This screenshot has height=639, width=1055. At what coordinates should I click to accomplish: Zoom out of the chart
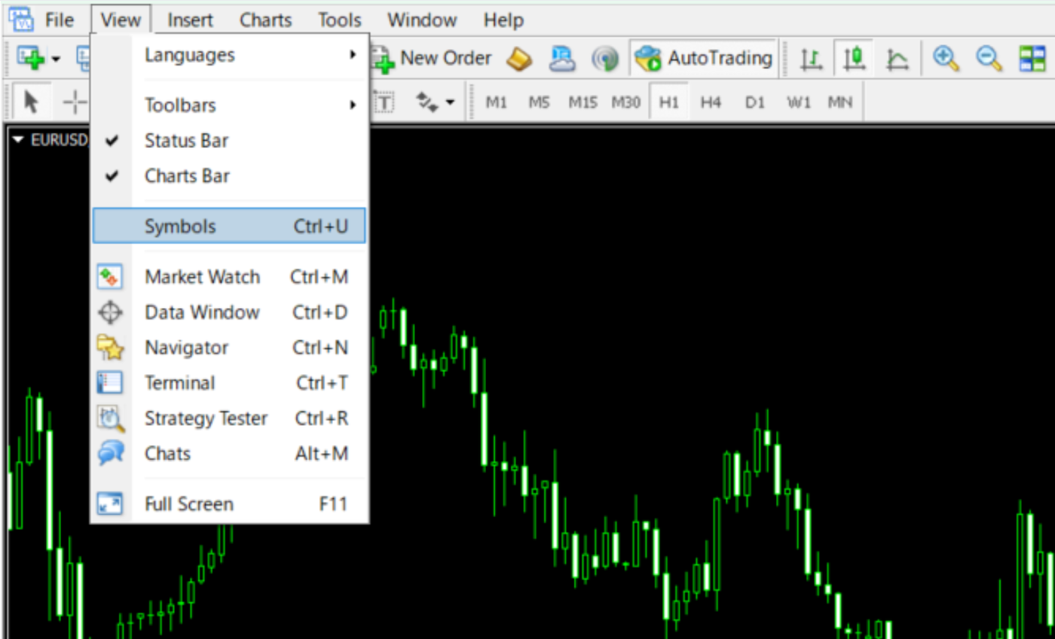[x=989, y=57]
